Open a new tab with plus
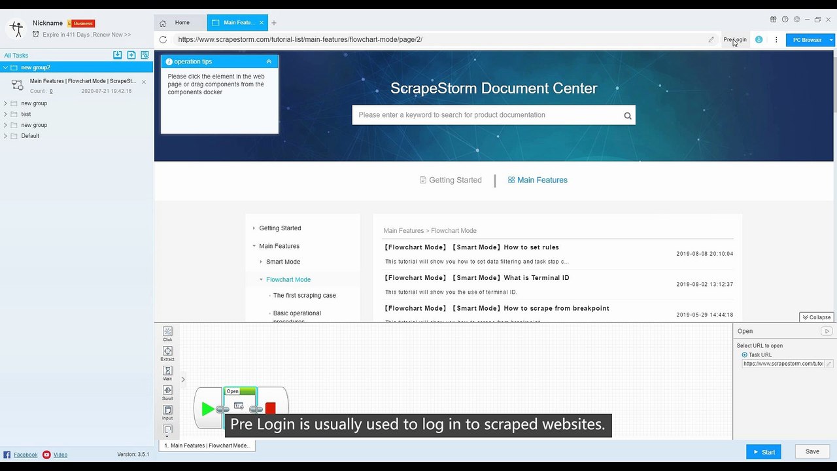The image size is (837, 471). tap(274, 23)
